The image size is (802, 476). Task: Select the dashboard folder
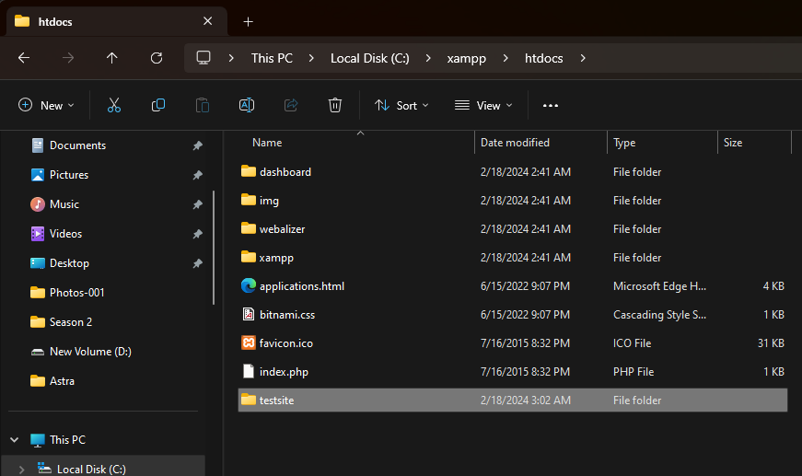point(285,172)
